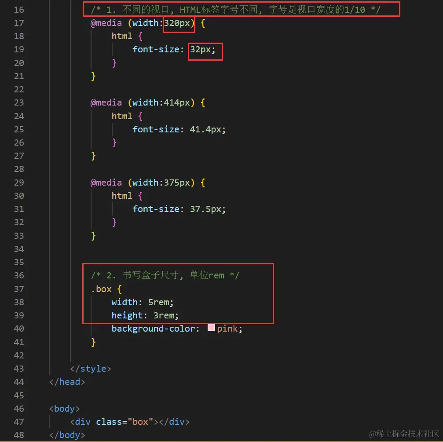Click the 'width: 5rem;' declaration
Viewport: 443px width, 442px height.
click(143, 302)
